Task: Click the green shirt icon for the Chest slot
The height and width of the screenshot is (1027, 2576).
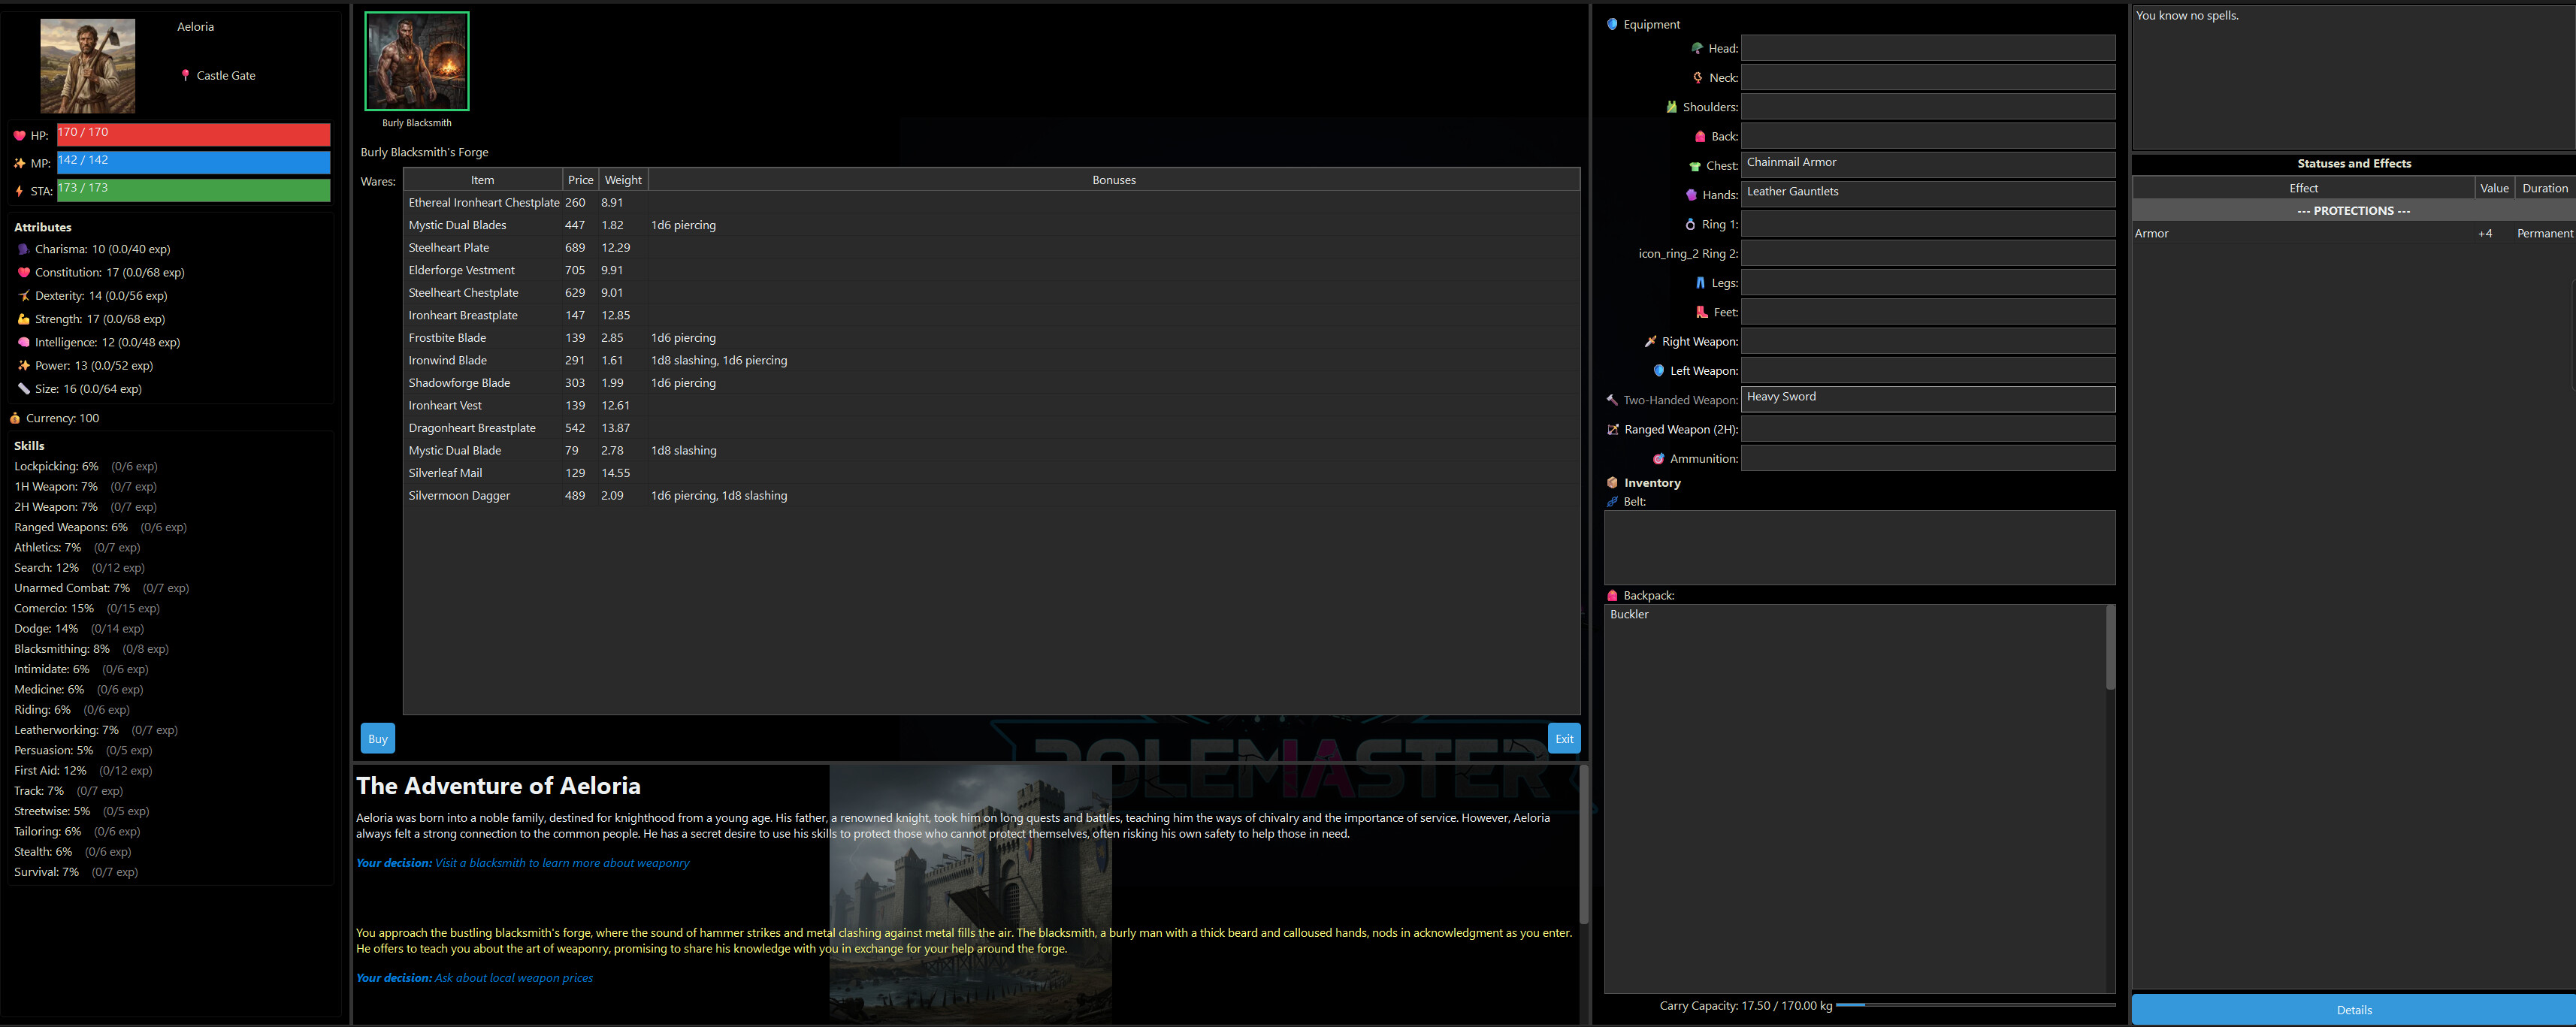Action: click(1692, 165)
